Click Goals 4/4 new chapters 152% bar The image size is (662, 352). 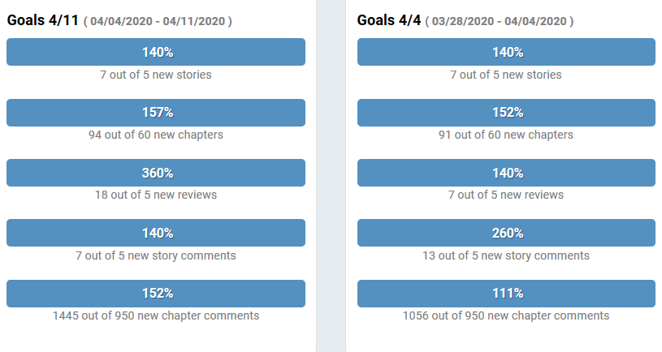pyautogui.click(x=506, y=113)
